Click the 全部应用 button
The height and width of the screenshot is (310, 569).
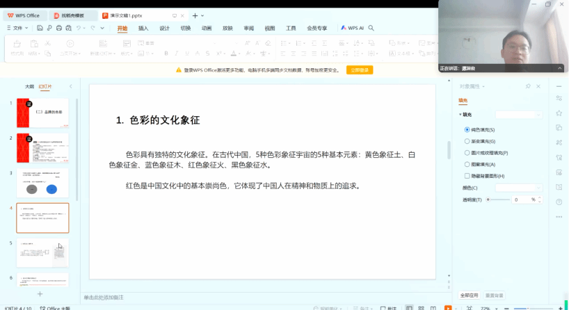point(469,295)
